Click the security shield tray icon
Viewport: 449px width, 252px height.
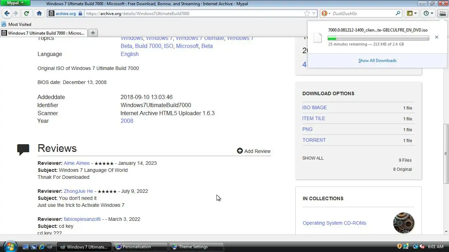pos(399,246)
